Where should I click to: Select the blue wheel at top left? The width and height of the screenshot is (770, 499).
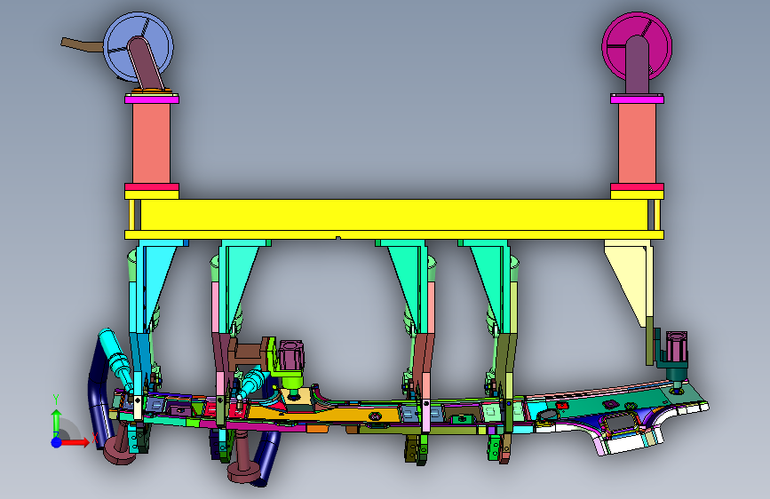point(139,47)
